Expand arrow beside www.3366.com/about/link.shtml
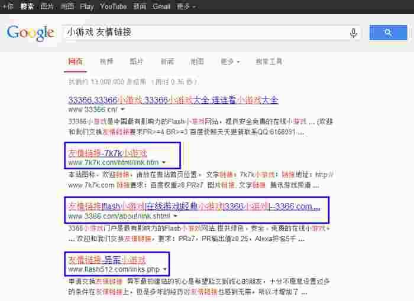Image resolution: width=414 pixels, height=301 pixels. point(175,216)
